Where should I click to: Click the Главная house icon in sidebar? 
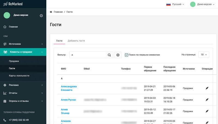[x=5, y=27]
